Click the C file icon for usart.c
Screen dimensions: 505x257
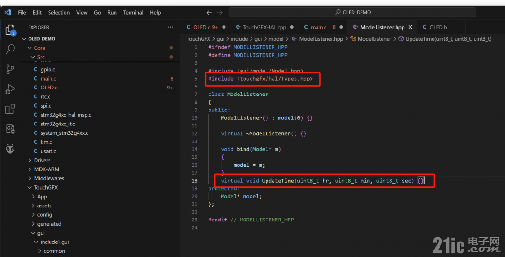[x=36, y=151]
